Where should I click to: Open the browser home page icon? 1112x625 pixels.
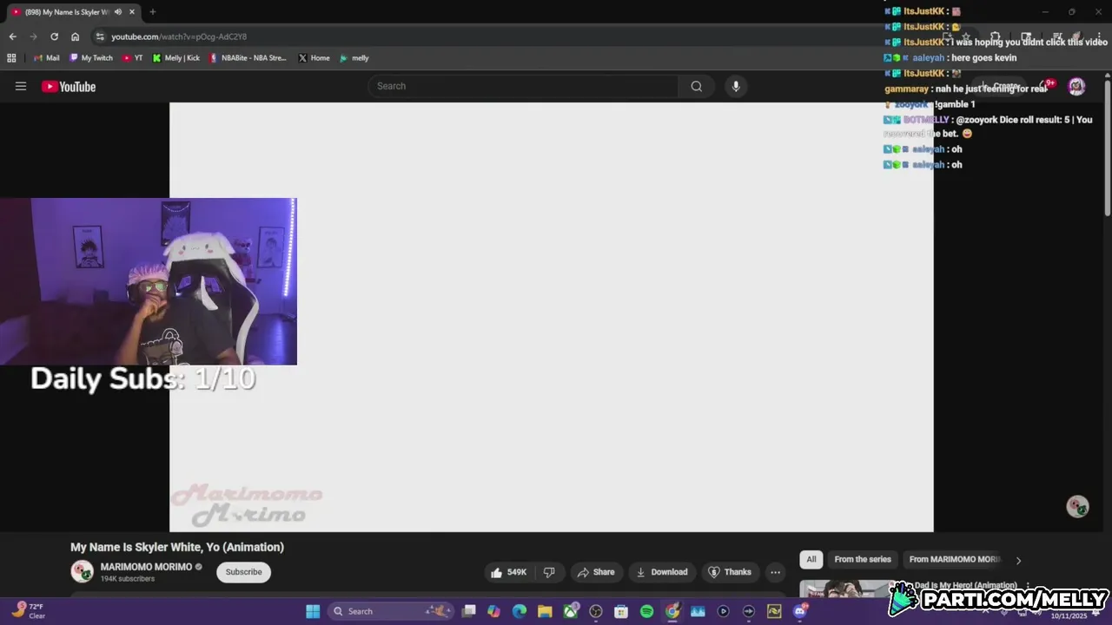pyautogui.click(x=75, y=36)
